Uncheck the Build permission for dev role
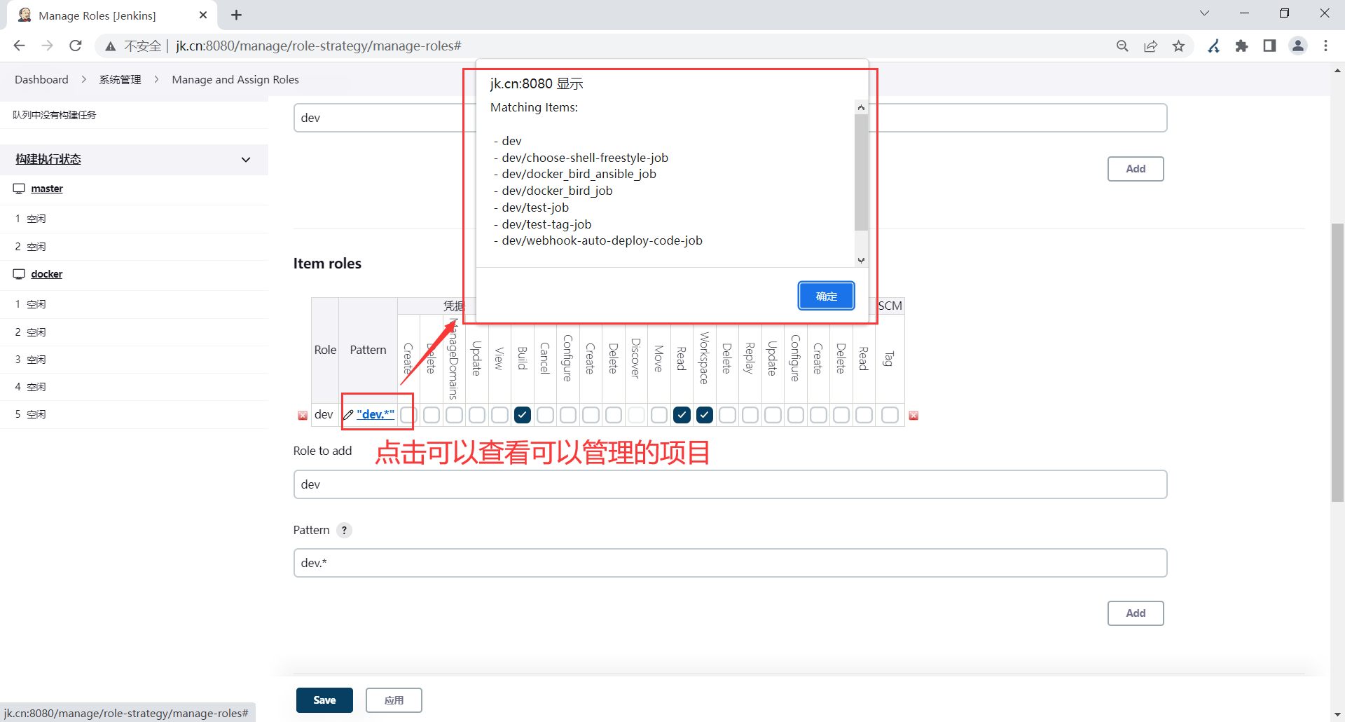1345x722 pixels. (523, 415)
